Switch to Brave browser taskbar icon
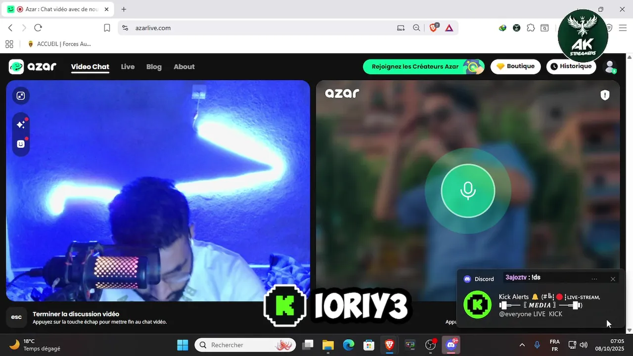Viewport: 633px width, 356px height. coord(389,345)
